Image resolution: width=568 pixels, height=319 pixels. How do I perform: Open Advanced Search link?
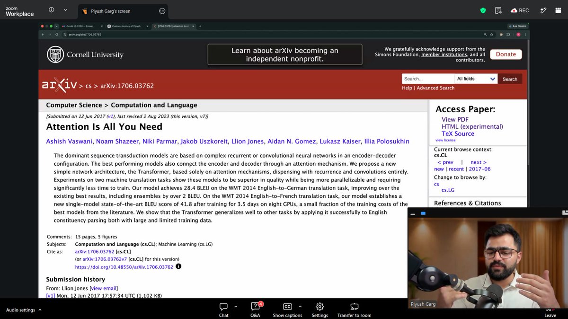click(x=435, y=88)
